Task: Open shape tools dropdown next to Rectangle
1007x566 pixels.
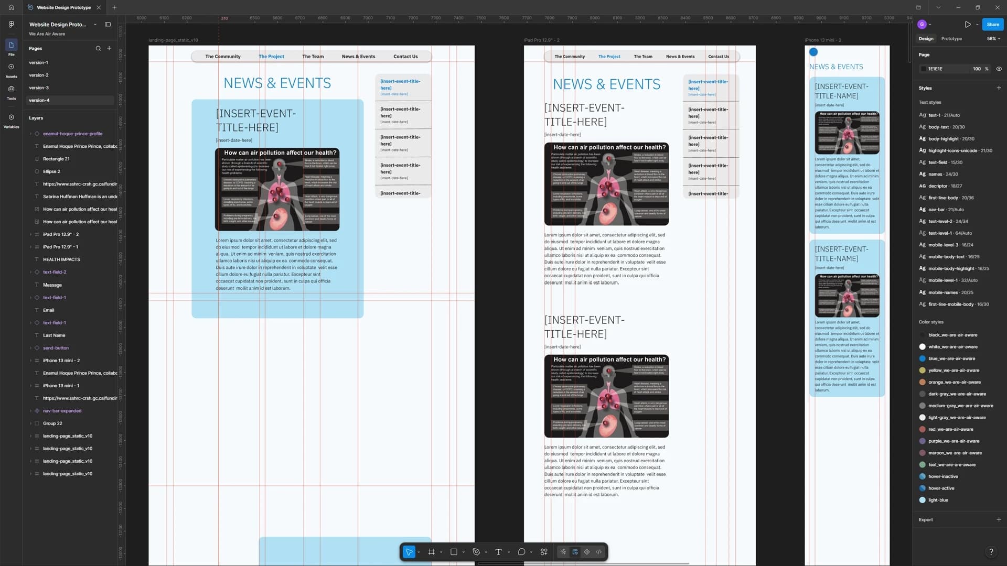Action: pyautogui.click(x=464, y=552)
